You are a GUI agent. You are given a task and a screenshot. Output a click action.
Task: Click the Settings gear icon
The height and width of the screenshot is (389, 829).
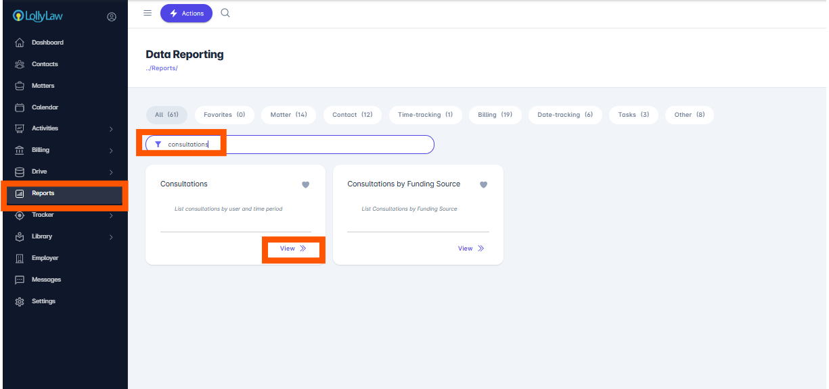point(20,301)
